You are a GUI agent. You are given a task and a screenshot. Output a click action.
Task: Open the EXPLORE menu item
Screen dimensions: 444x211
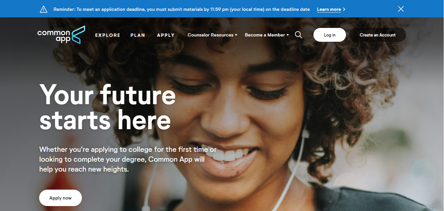point(108,35)
